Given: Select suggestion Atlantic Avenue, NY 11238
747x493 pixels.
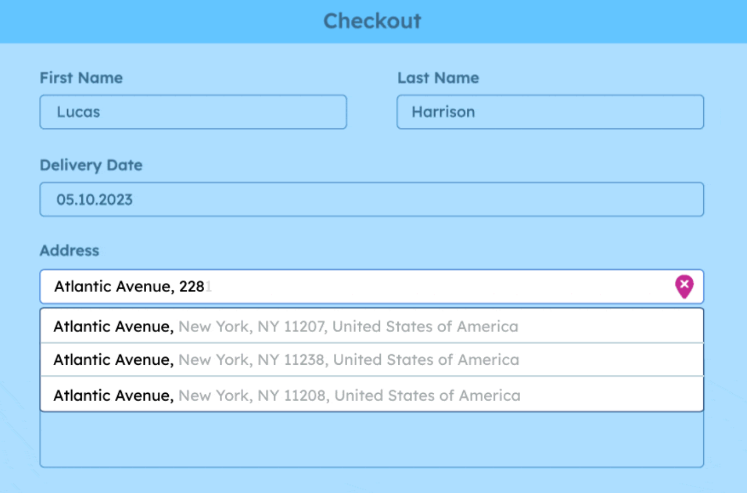Looking at the screenshot, I should tap(285, 359).
